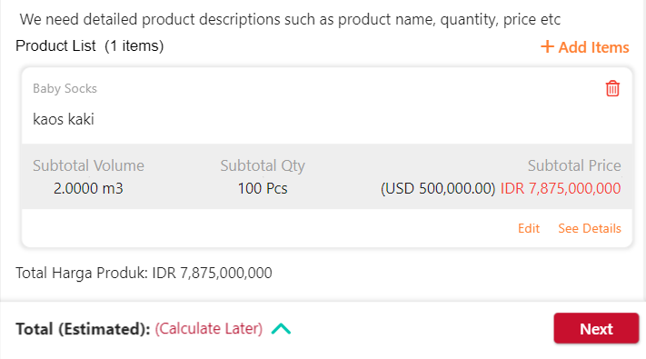Image resolution: width=646 pixels, height=359 pixels.
Task: Click the Product List (1 items) heading
Action: point(89,45)
